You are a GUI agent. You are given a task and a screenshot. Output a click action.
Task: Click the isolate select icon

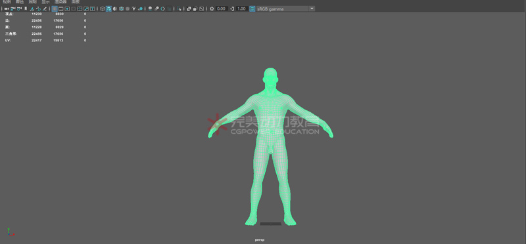click(x=179, y=9)
